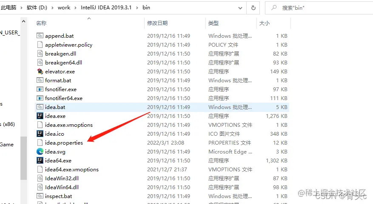The image size is (373, 204).
Task: Click the POLICY 文件 type cell
Action: point(223,45)
